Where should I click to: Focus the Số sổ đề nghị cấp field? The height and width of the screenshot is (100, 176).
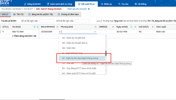click(47, 21)
